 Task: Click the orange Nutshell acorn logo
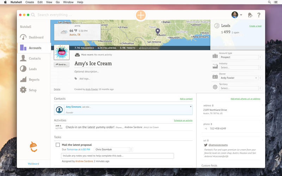click(x=33, y=147)
